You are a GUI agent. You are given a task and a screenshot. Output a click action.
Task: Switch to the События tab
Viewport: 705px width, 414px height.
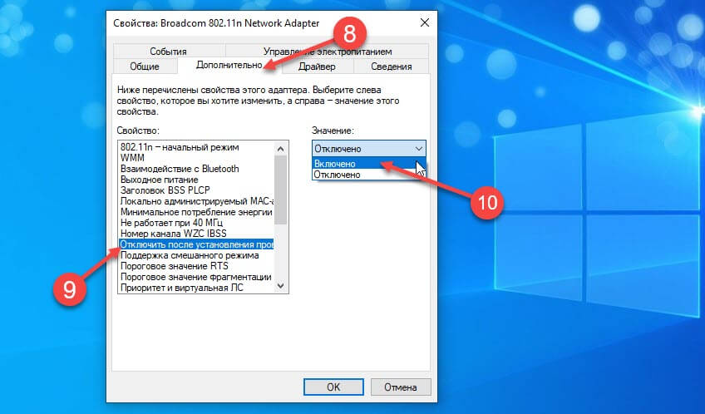pyautogui.click(x=169, y=52)
